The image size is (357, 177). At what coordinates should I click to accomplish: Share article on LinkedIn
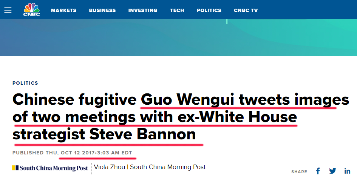tap(348, 171)
